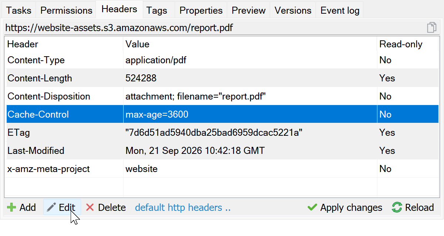
Task: Open the Versions tab
Action: coord(293,10)
